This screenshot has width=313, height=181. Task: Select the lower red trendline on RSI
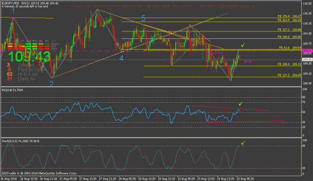click(x=246, y=121)
